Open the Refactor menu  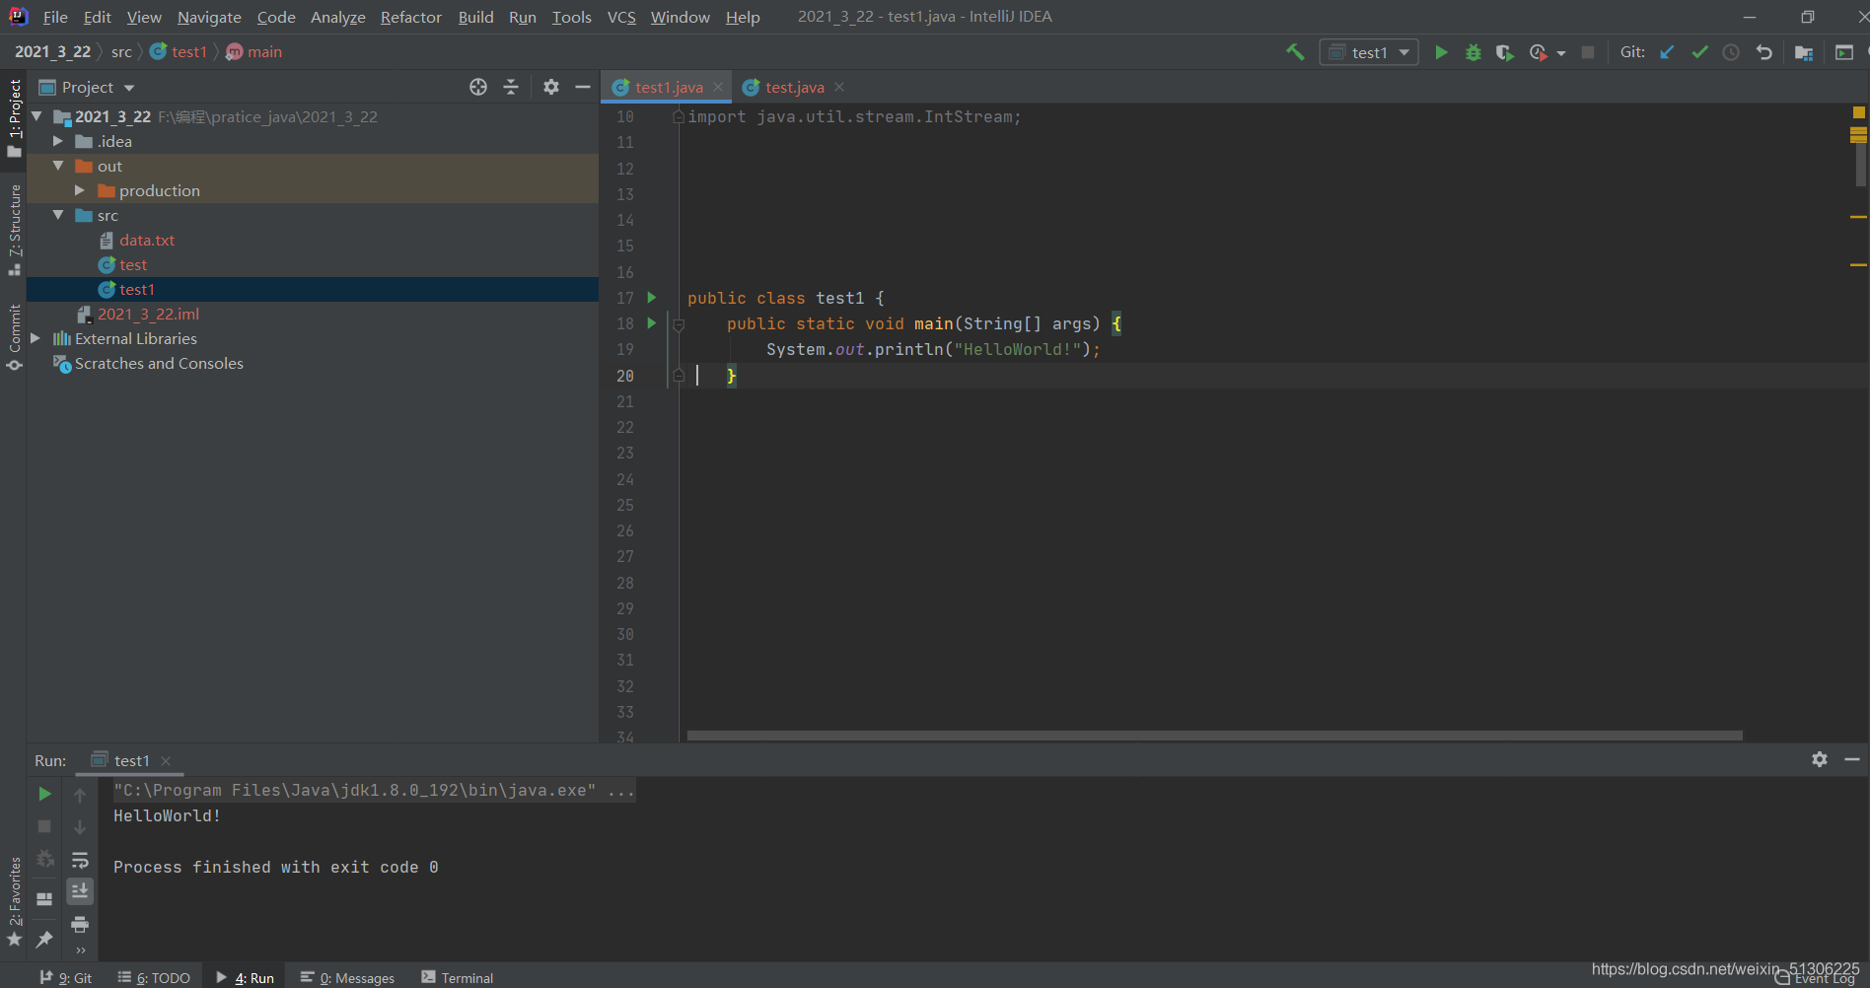pos(410,17)
